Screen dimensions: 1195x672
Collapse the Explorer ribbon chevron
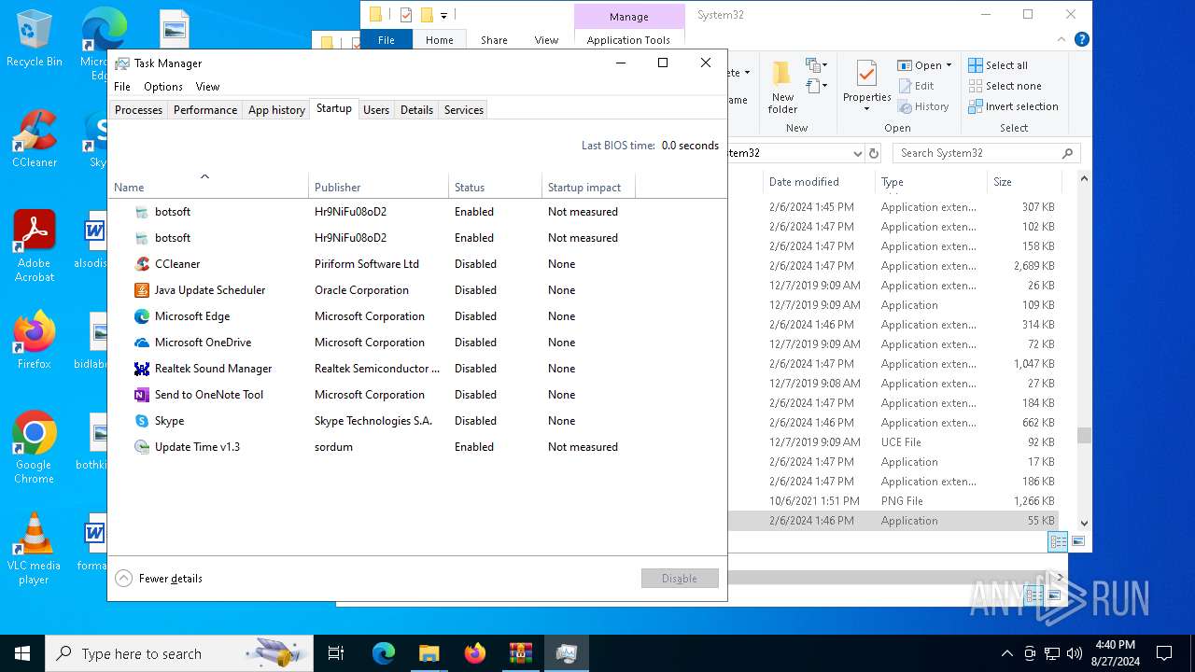point(1061,40)
